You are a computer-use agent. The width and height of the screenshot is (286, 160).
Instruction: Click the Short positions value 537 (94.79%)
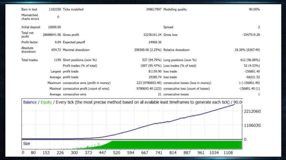(x=152, y=60)
